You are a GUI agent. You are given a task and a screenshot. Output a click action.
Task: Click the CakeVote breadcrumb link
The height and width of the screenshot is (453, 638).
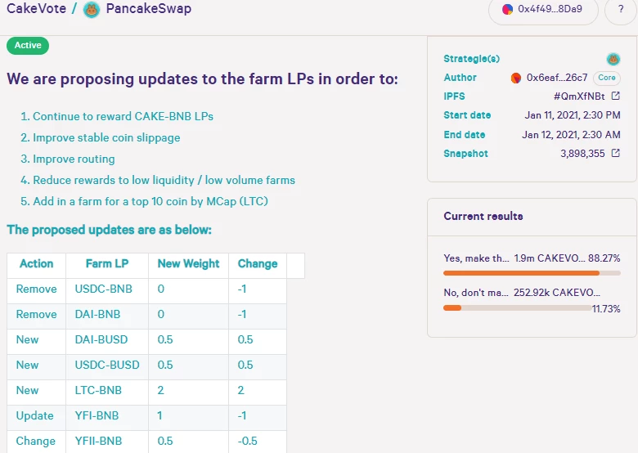tap(36, 8)
